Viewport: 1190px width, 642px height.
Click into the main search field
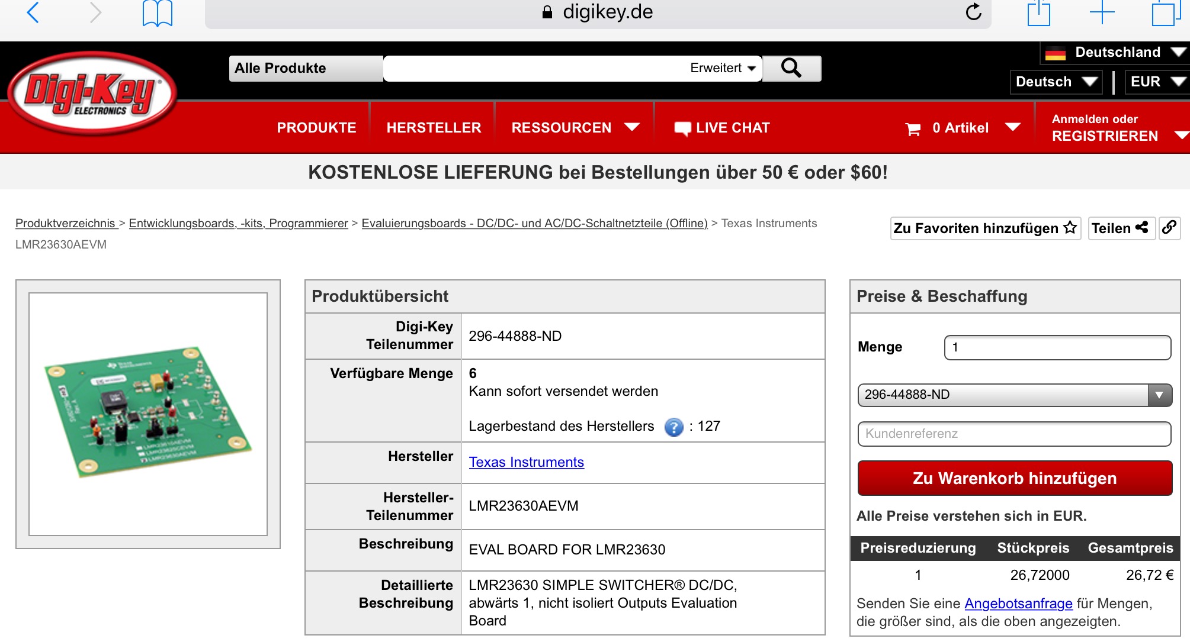tap(533, 68)
